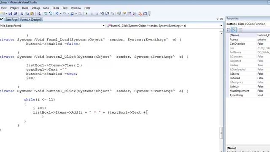Viewport: 270px width, 152px height.
Task: Open Navigate Backward dropdown arrow
Action: tap(76, 14)
